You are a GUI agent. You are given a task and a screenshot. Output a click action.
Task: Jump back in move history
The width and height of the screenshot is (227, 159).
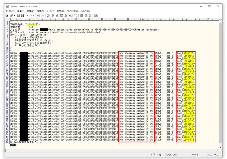tap(38, 16)
